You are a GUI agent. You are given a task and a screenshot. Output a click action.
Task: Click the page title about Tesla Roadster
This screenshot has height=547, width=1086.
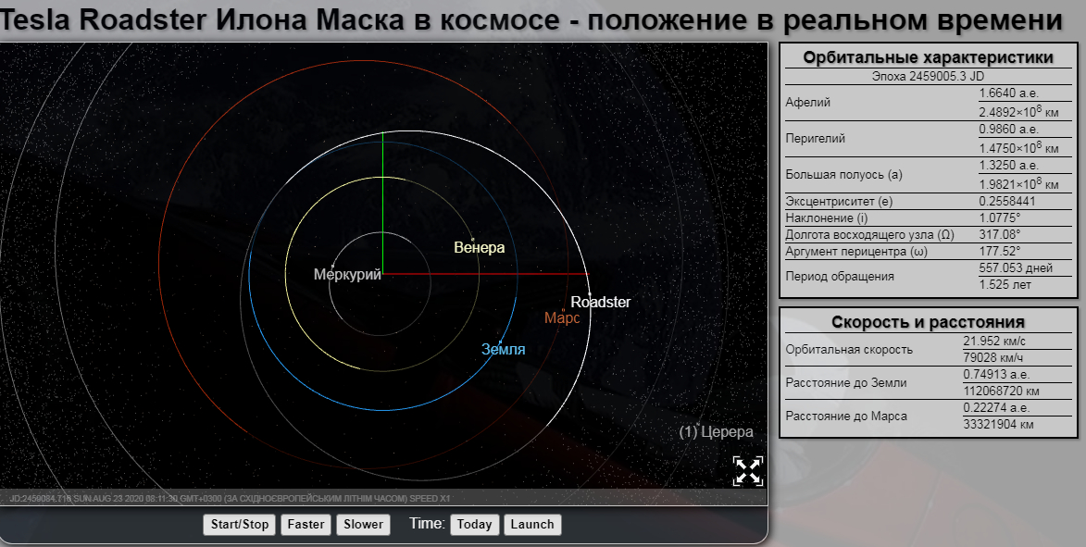(530, 19)
